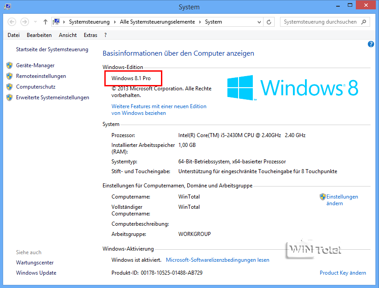Refresh the System page

pyautogui.click(x=269, y=22)
